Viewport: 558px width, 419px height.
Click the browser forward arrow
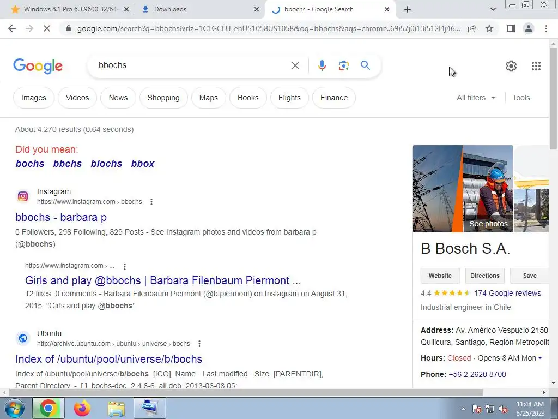tap(29, 28)
